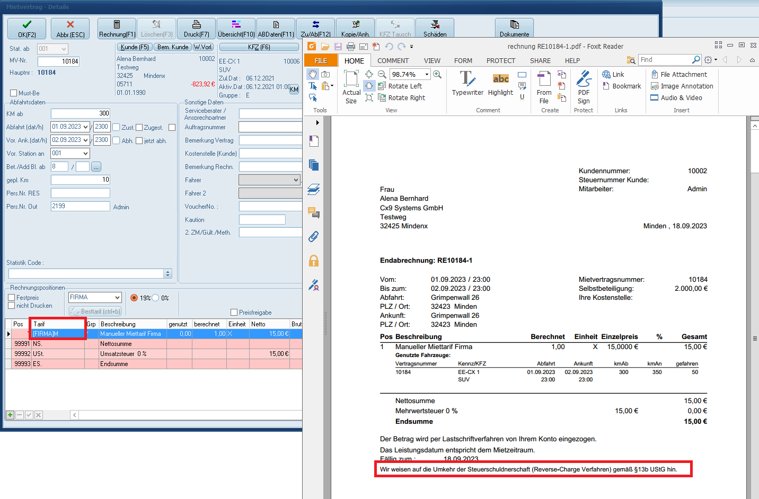Image resolution: width=759 pixels, height=499 pixels.
Task: Open the FIRMA tariff dropdown
Action: point(117,298)
